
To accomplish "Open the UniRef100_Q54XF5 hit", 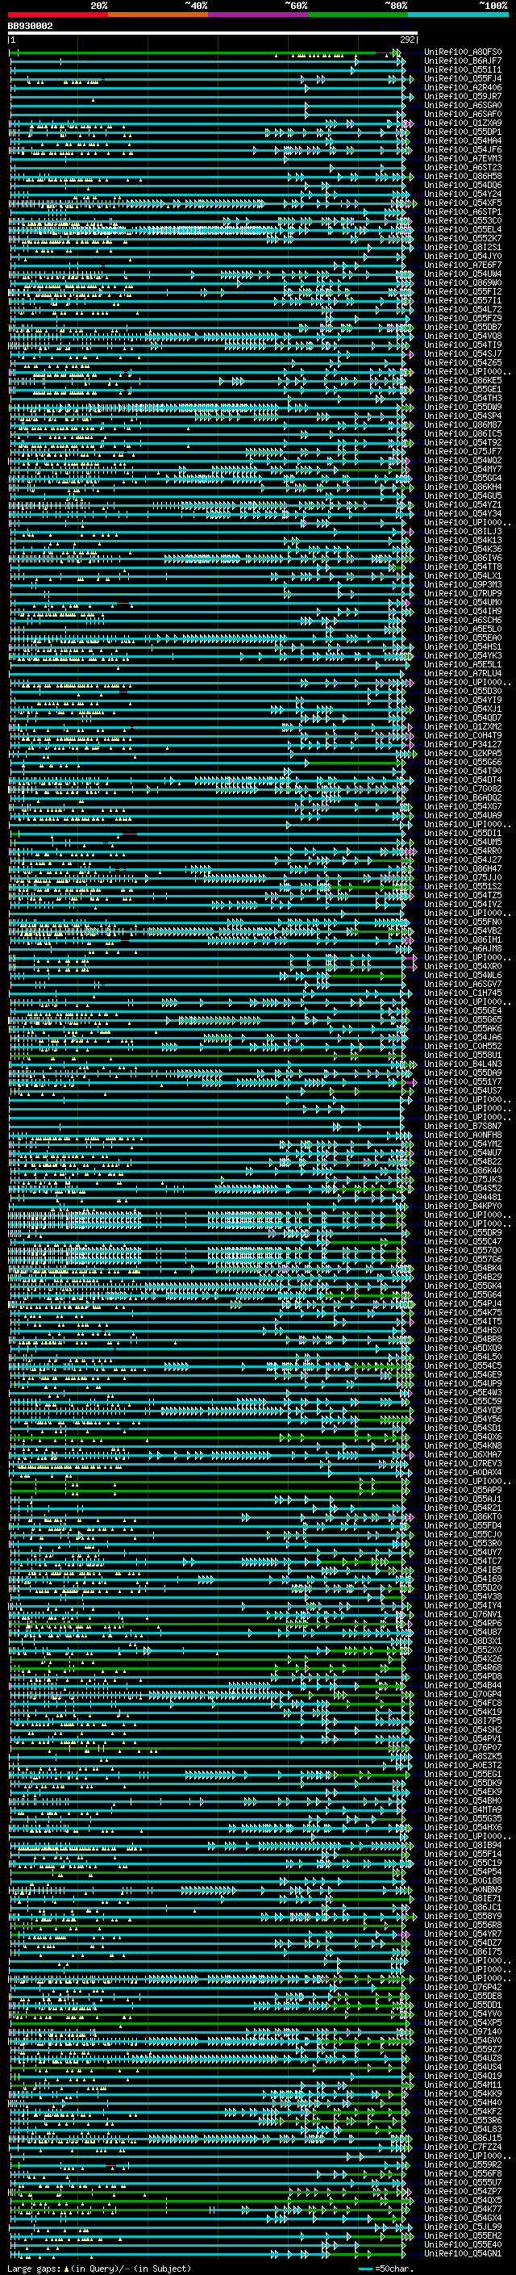I will (x=463, y=203).
